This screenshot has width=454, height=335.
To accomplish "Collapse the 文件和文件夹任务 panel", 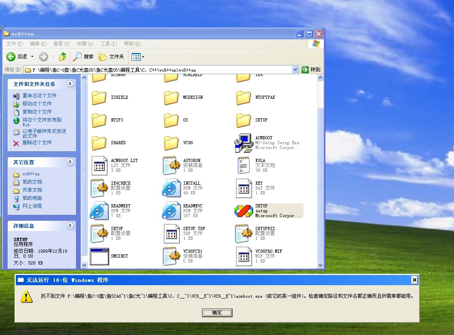I will (70, 84).
